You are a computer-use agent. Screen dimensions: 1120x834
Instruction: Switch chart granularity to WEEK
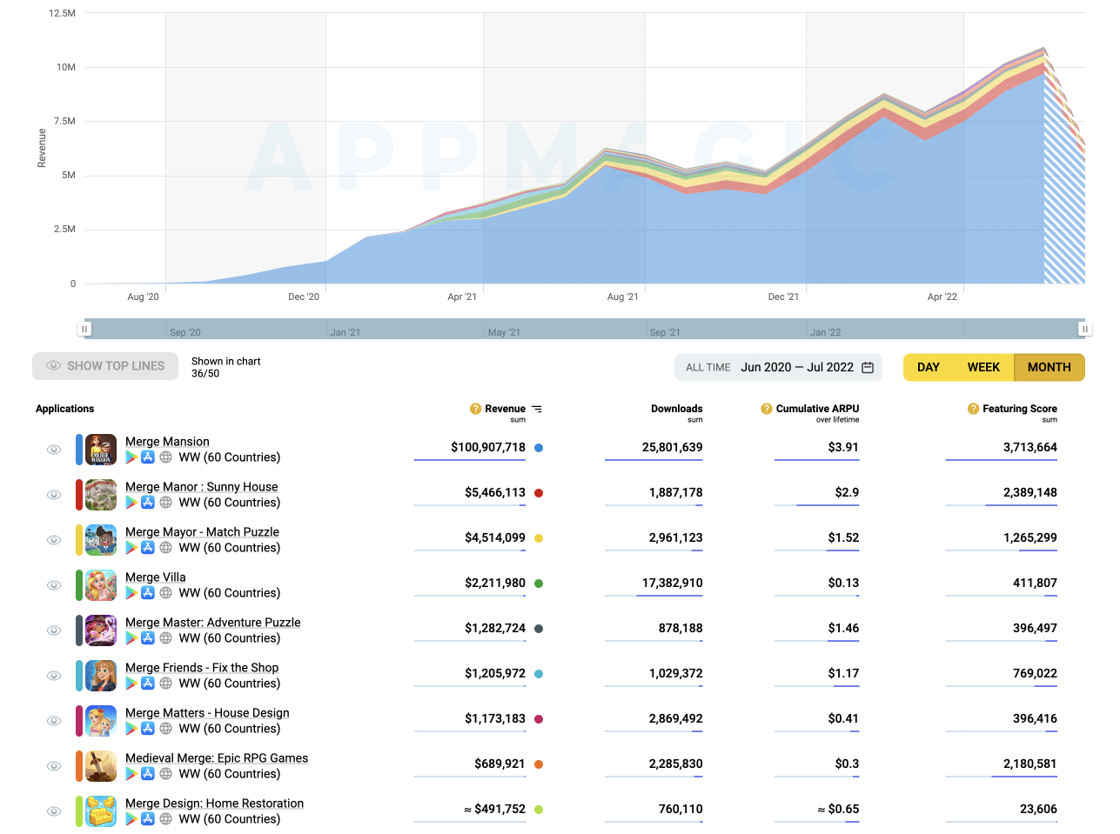983,368
